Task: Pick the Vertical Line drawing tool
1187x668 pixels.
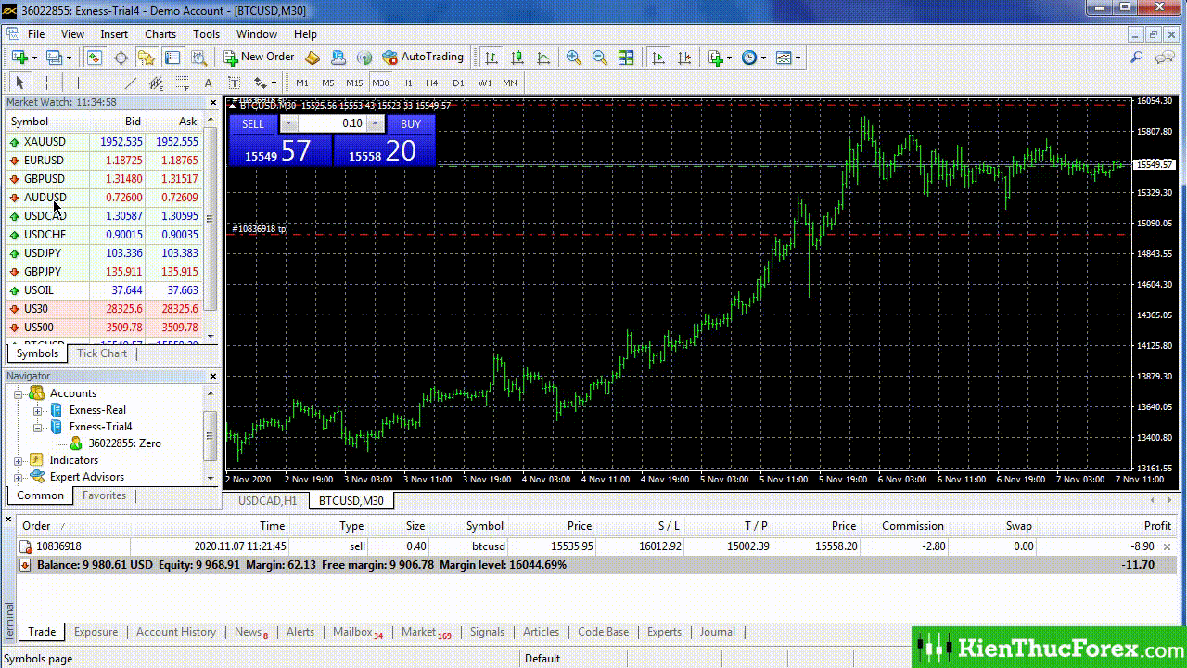Action: [78, 83]
